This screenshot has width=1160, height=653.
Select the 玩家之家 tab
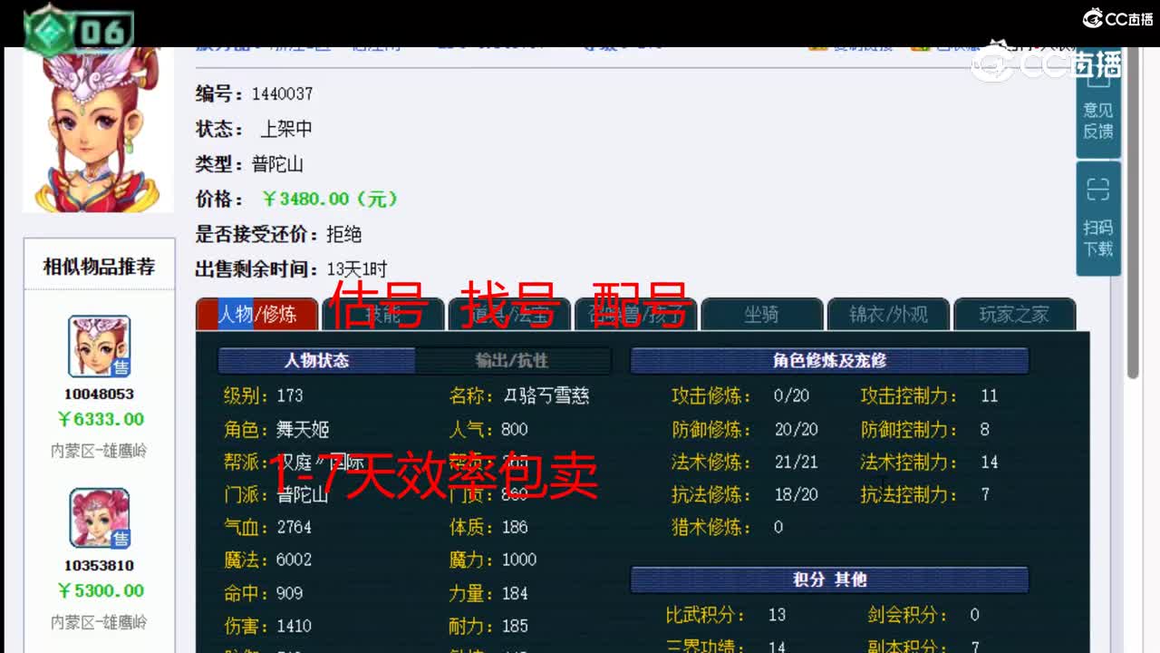(1015, 315)
